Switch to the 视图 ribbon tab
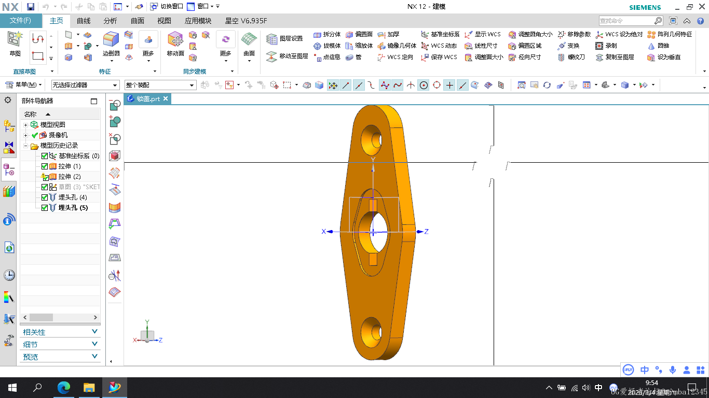709x398 pixels. [164, 21]
